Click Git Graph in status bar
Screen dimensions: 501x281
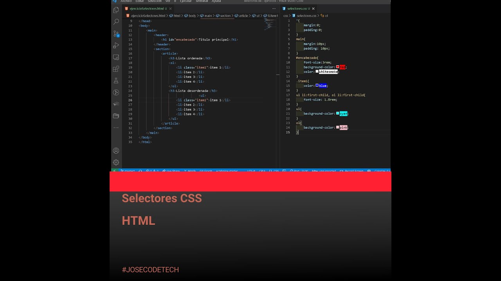point(205,171)
